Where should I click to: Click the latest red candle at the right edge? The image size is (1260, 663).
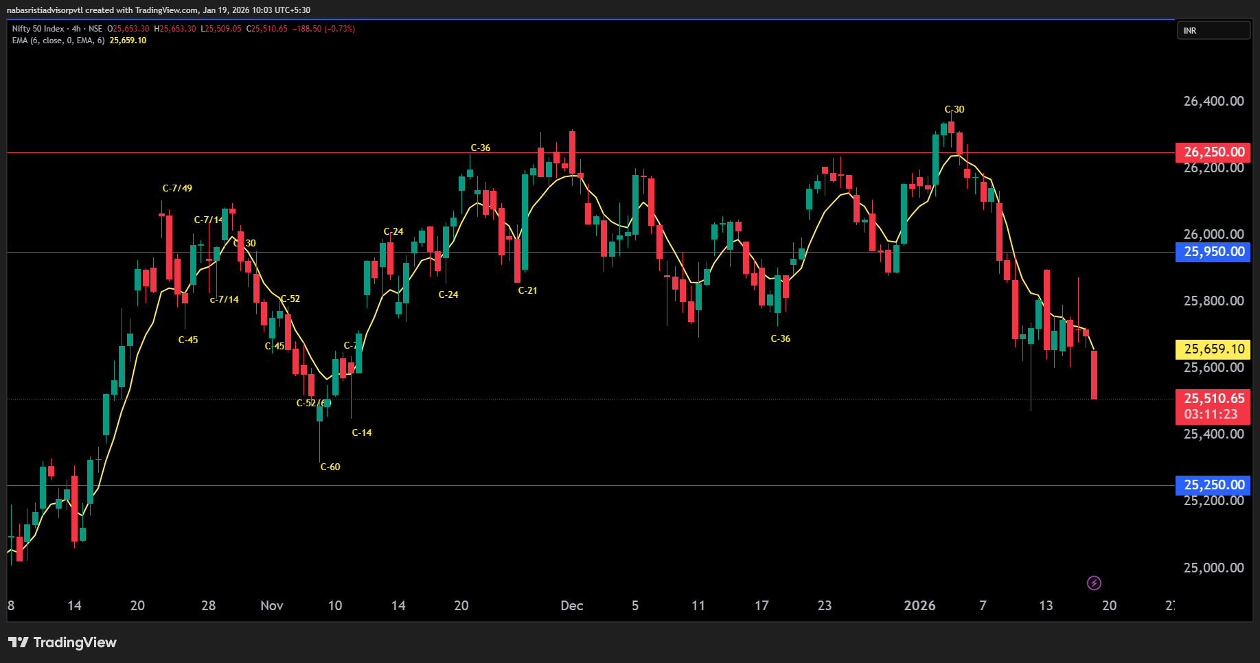[x=1094, y=375]
